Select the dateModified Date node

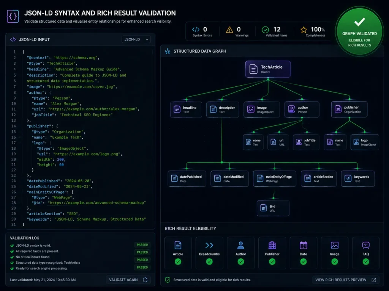click(x=229, y=179)
